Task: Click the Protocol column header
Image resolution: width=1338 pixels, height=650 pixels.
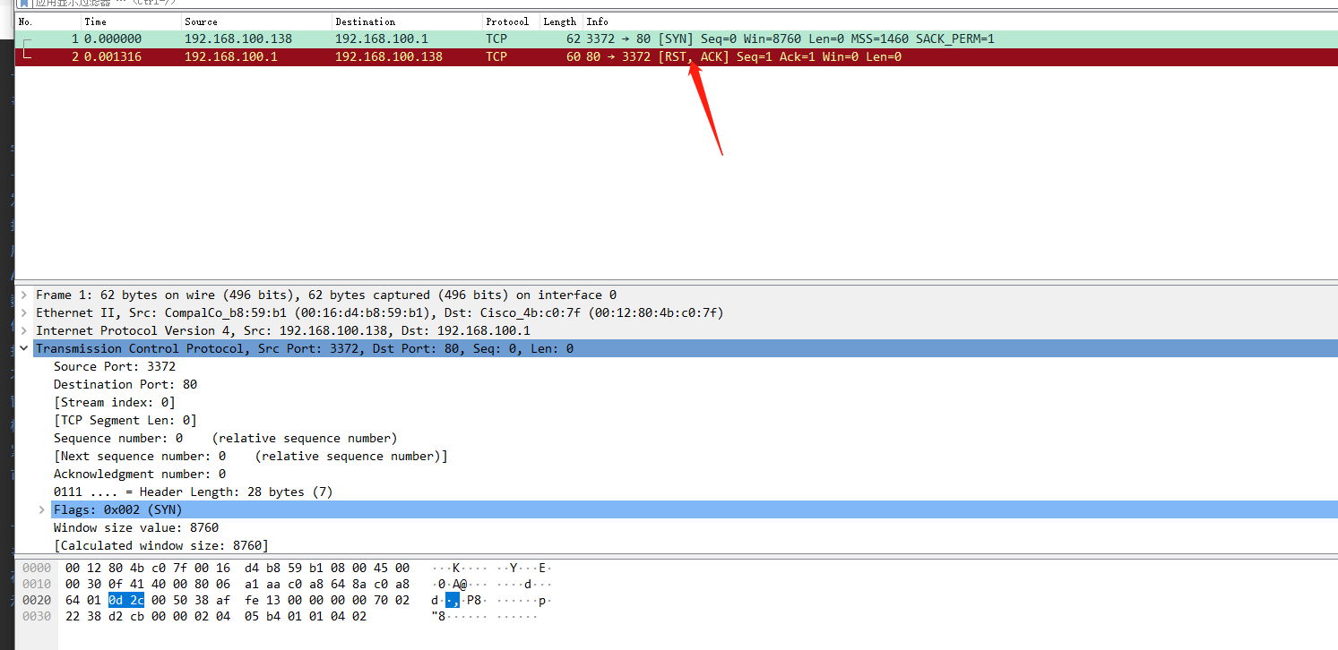Action: tap(508, 21)
